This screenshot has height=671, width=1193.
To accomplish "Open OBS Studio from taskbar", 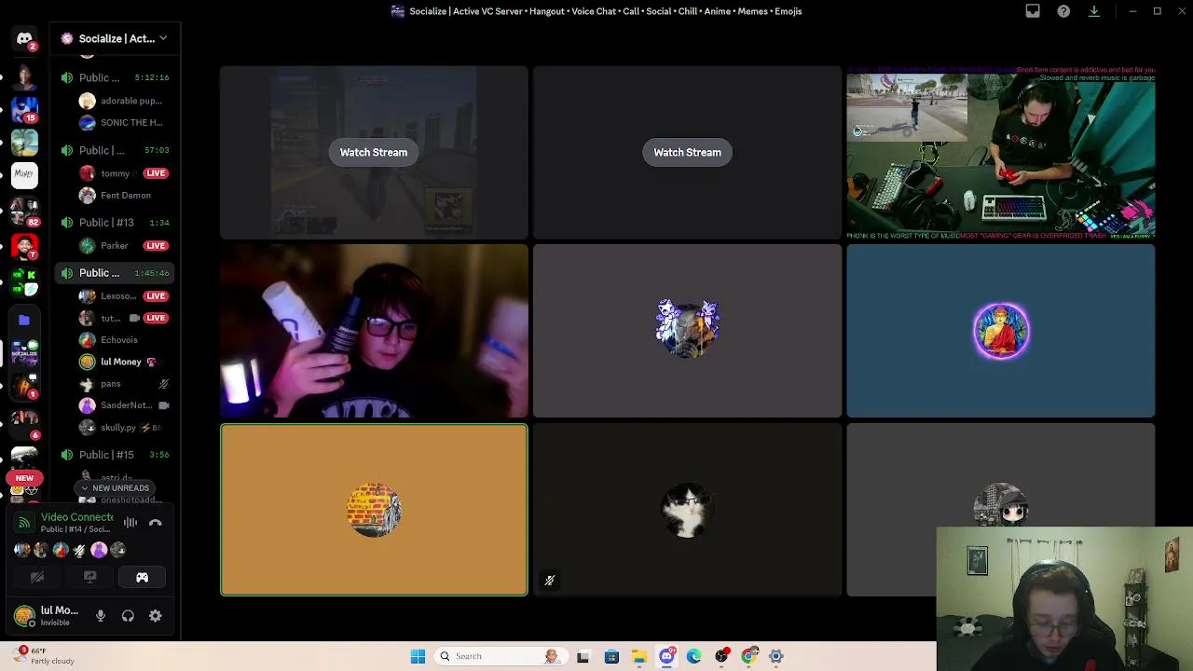I will pos(721,656).
